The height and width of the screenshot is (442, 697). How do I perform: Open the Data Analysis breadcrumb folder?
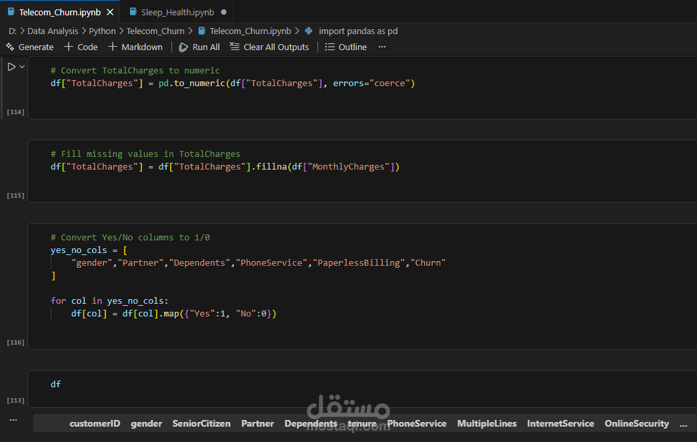(x=53, y=31)
